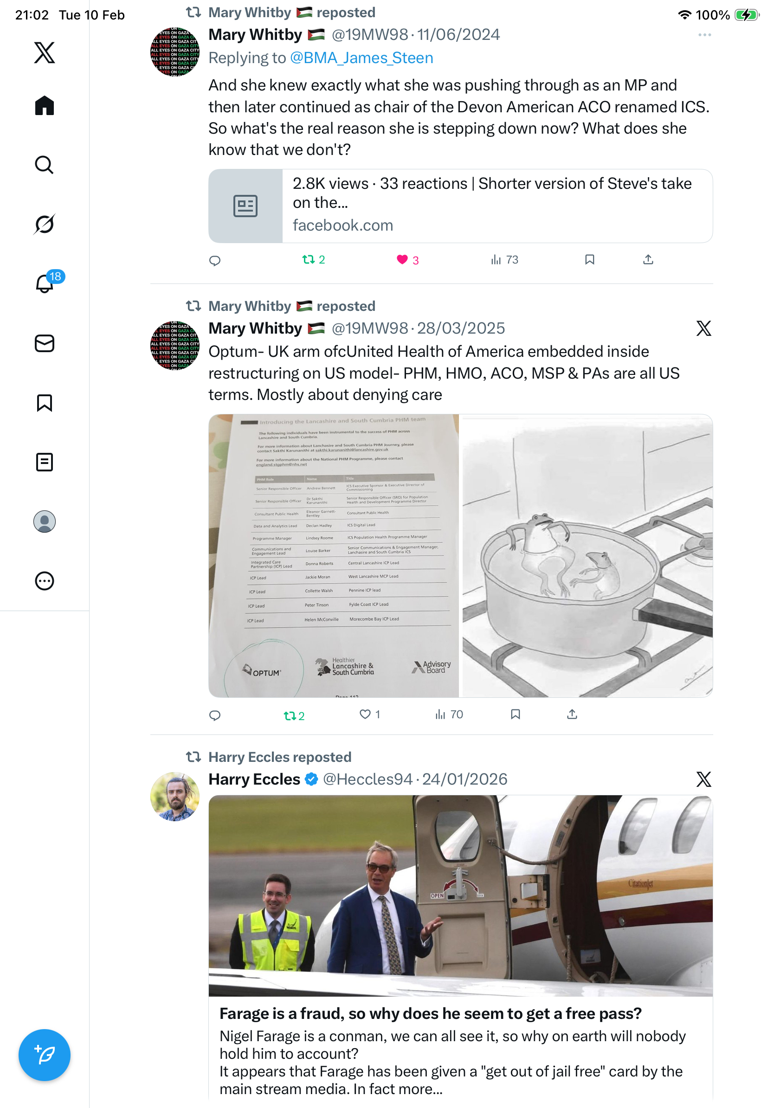Expand the More options circle in sidebar
774x1108 pixels.
45,580
